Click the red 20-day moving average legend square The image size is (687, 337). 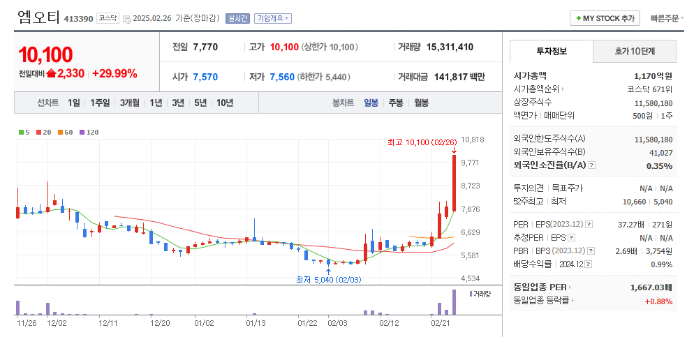coord(38,132)
